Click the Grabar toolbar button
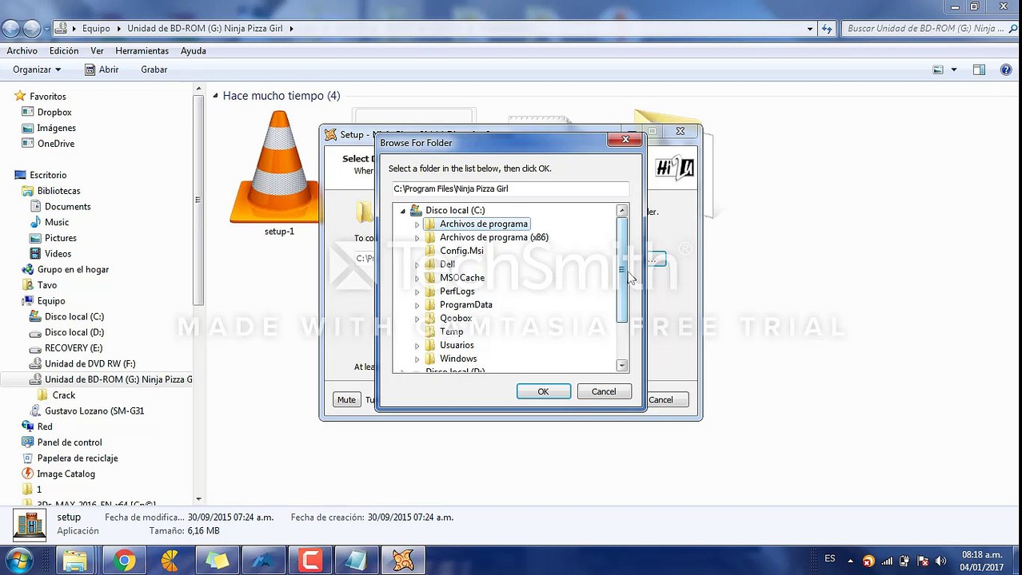This screenshot has width=1022, height=575. click(x=154, y=69)
